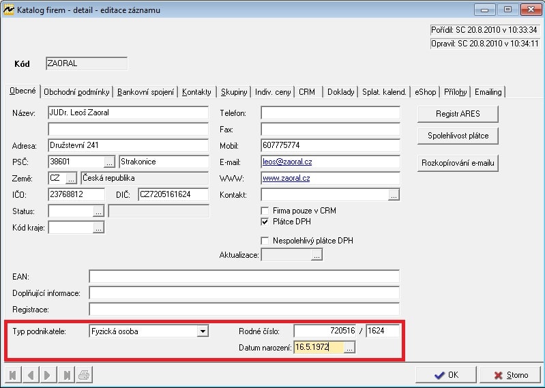Close the Katalog firem window
The image size is (545, 388).
pyautogui.click(x=531, y=10)
